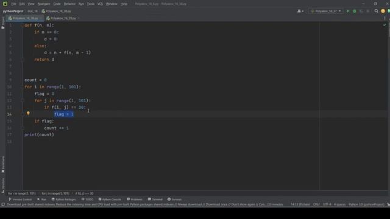Click the green inspection checkmark in editor
The width and height of the screenshot is (390, 219).
(x=385, y=25)
